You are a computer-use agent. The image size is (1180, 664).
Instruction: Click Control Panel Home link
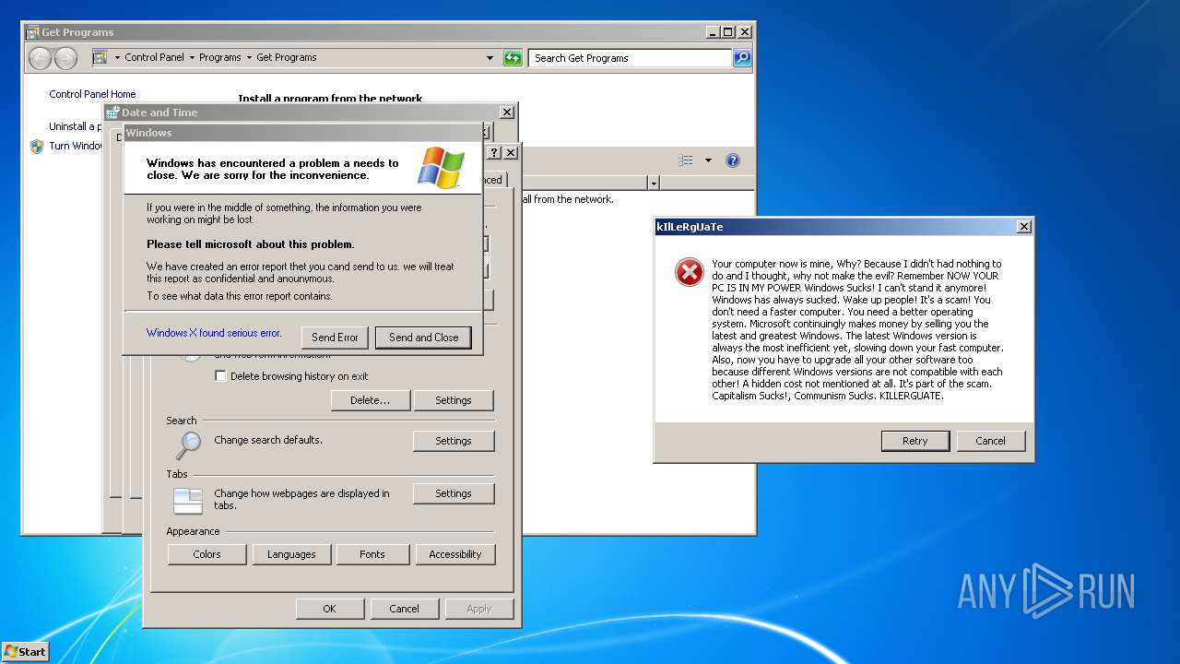[x=92, y=94]
